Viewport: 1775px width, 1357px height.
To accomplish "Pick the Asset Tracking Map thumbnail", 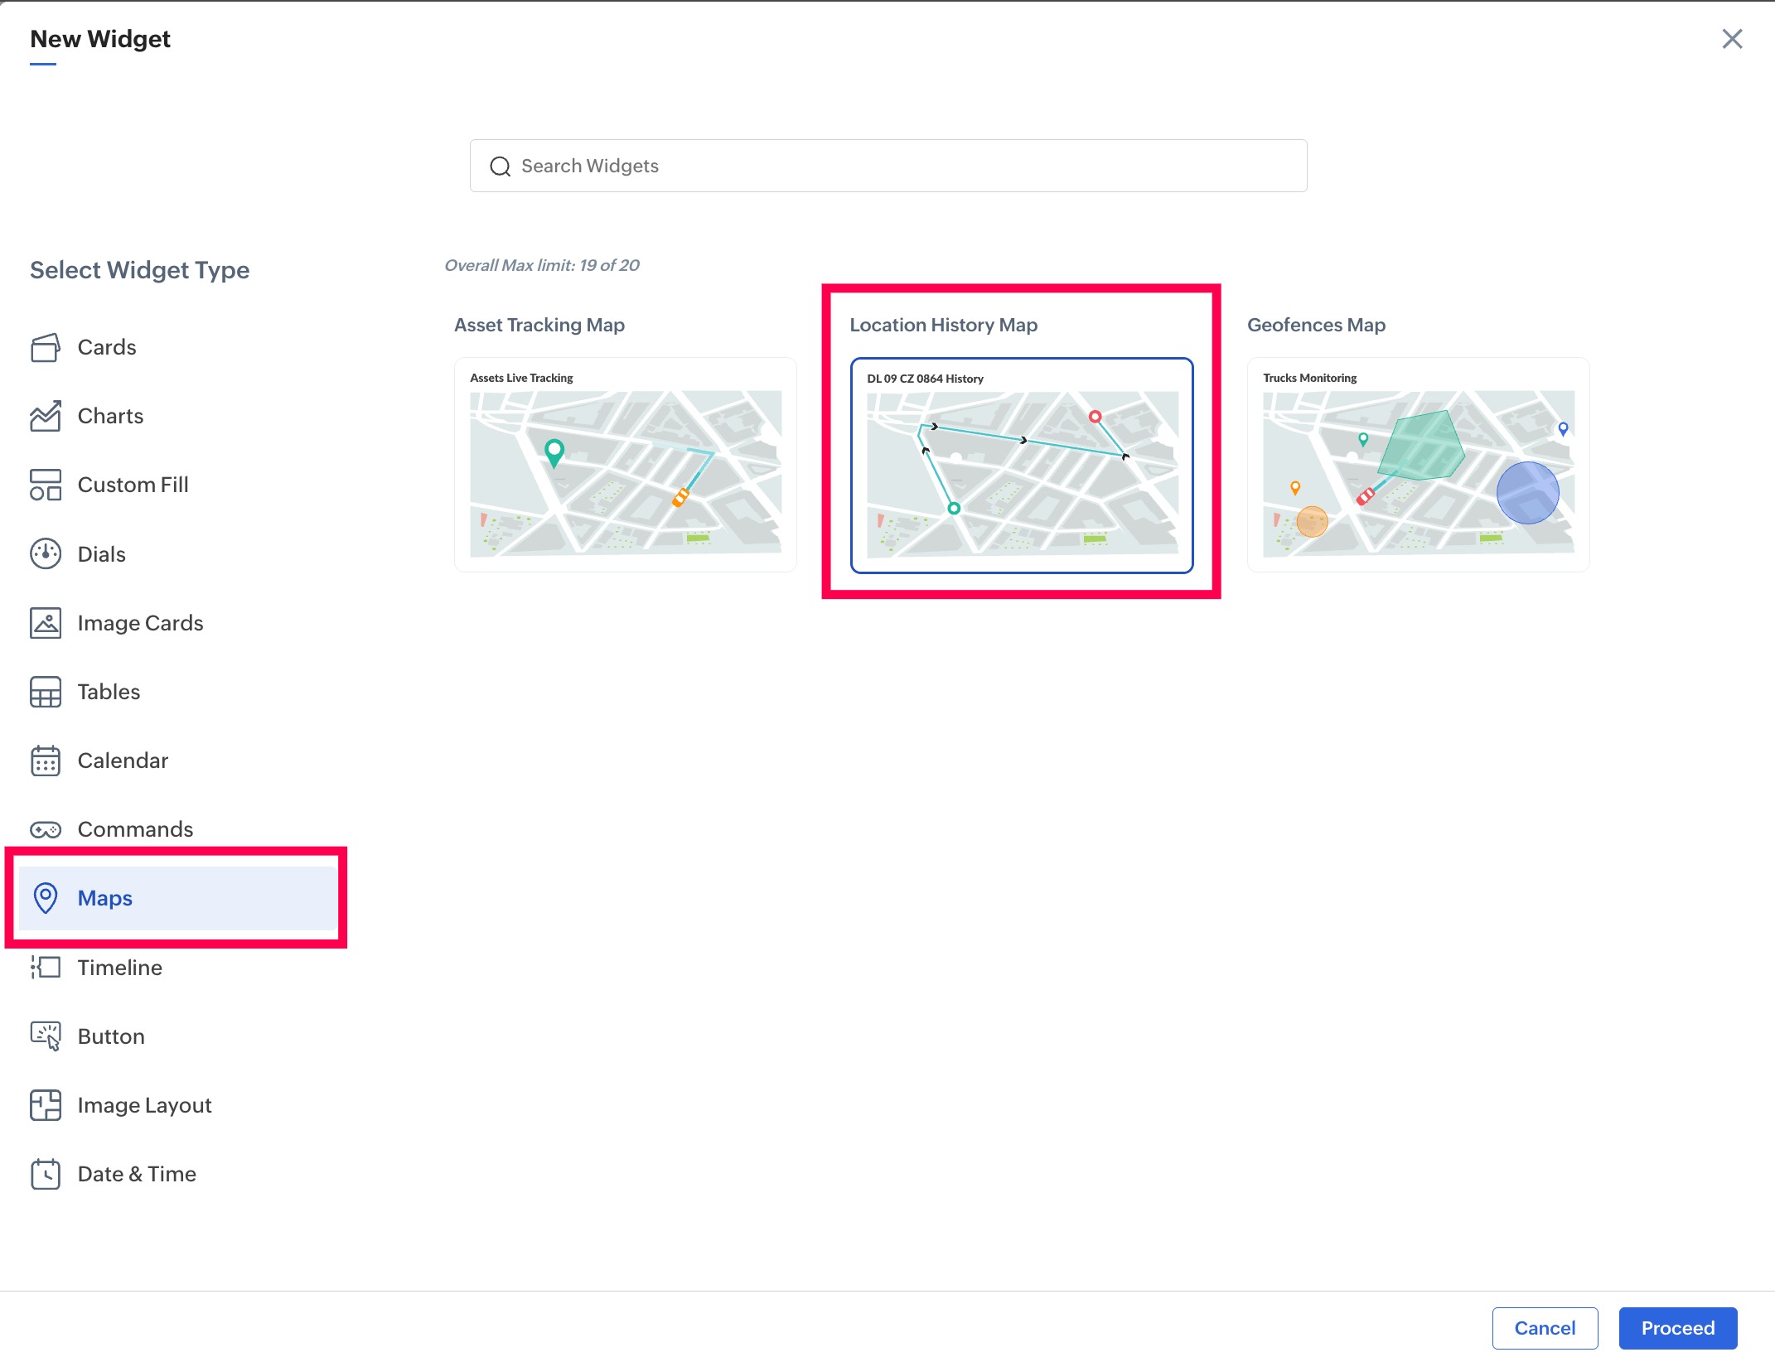I will coord(625,466).
